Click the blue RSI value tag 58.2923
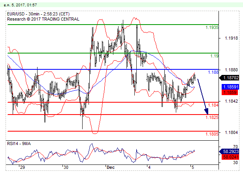This screenshot has width=243, height=174. [x=229, y=151]
